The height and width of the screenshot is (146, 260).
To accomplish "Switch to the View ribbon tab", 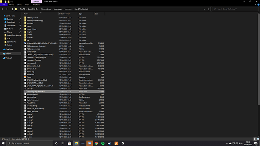I will (x=27, y=5).
